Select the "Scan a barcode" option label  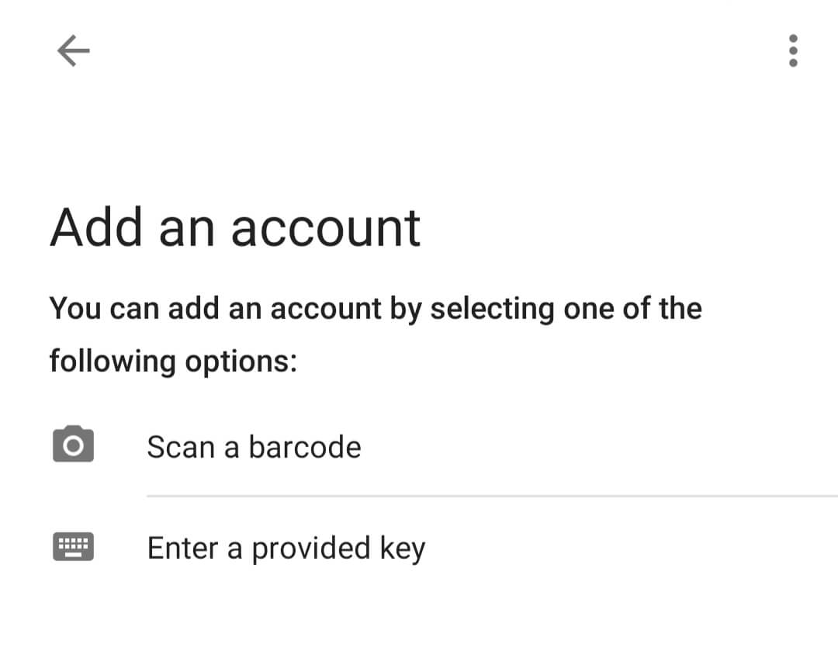pyautogui.click(x=255, y=448)
